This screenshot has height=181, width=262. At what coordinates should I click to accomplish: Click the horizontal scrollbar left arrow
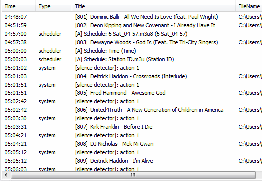click(6, 175)
